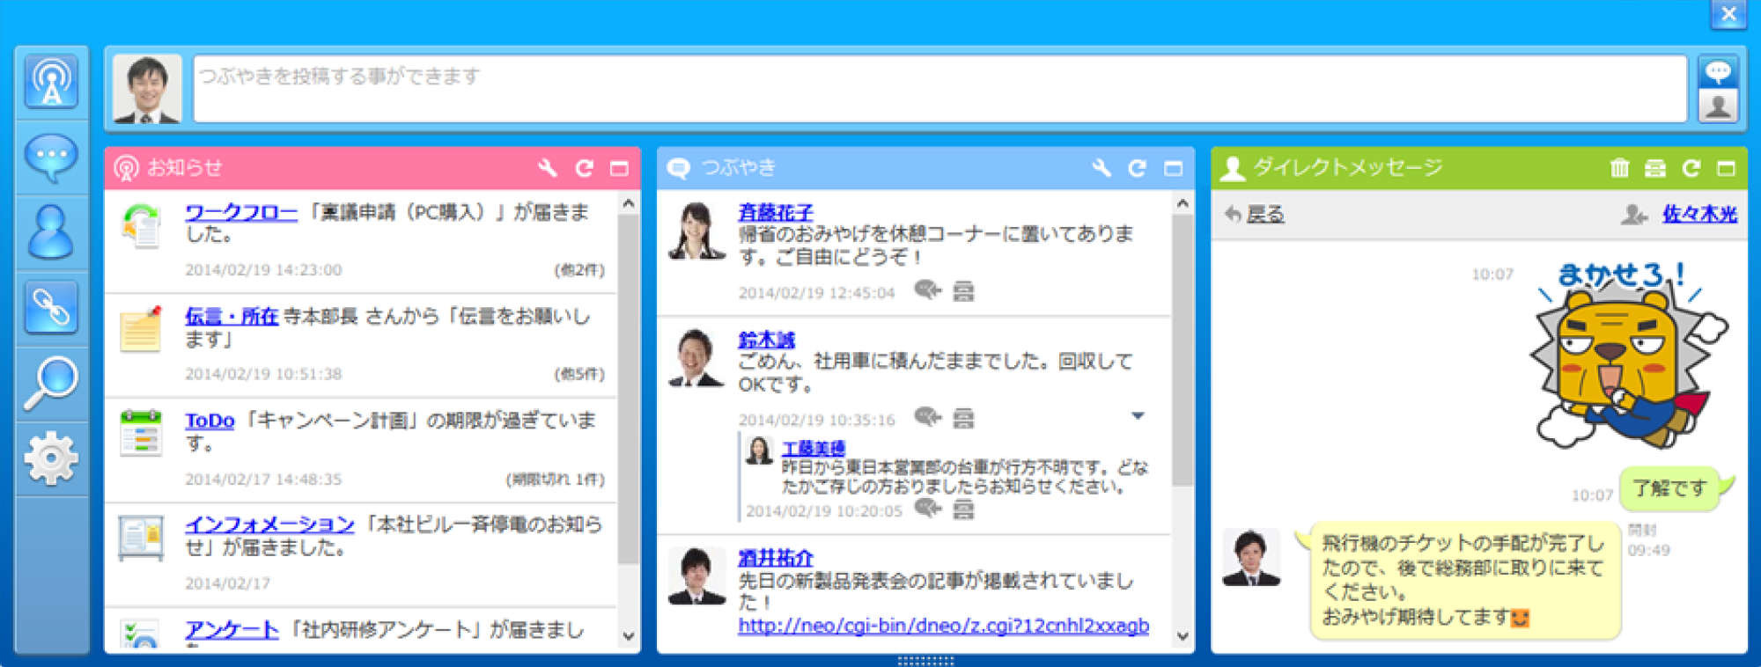
Task: Collapse thread arrow under 鈴木誠's post
Action: [x=1138, y=415]
